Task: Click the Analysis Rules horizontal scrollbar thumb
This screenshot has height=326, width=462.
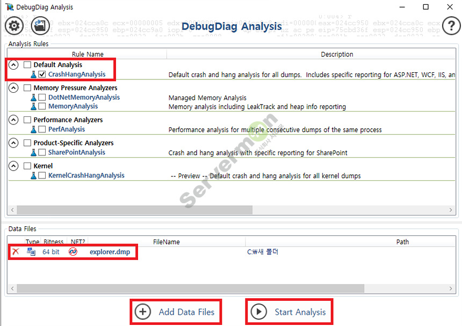Action: point(135,210)
